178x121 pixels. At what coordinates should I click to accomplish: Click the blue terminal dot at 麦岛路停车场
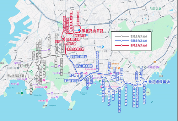(146, 82)
